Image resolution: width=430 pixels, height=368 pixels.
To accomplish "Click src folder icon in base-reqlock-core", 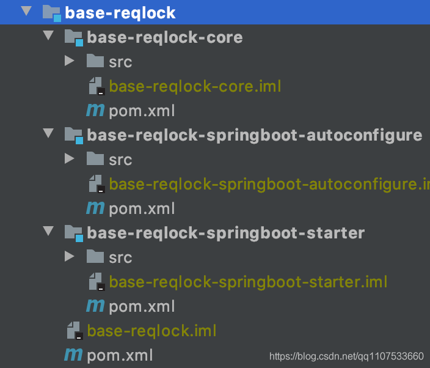I will tap(95, 61).
